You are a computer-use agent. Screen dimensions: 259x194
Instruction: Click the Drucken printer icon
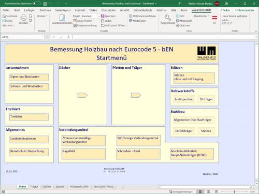tap(23, 18)
